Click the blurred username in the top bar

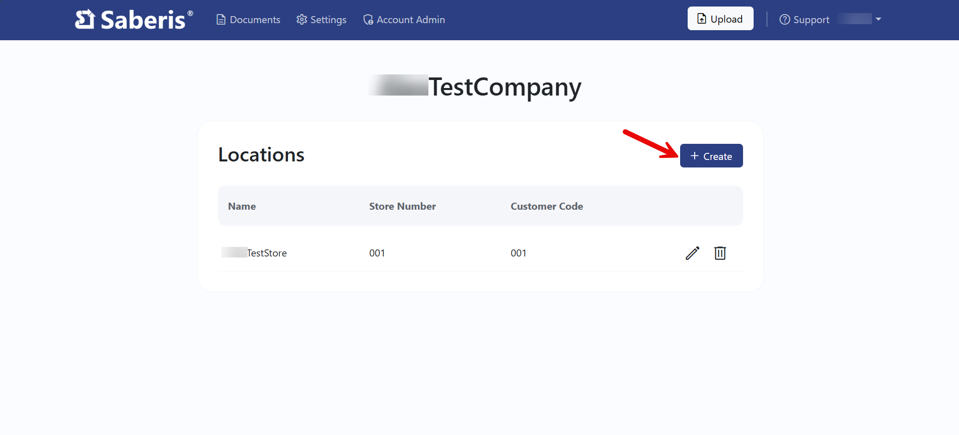click(854, 19)
